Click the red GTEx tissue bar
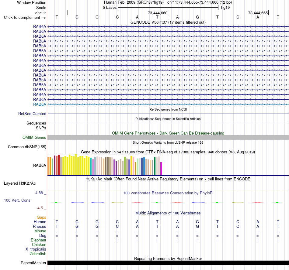Viewport: 289px width, 270px height. 59,165
